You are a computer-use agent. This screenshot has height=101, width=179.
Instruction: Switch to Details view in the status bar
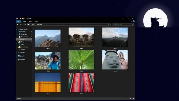pyautogui.click(x=131, y=99)
